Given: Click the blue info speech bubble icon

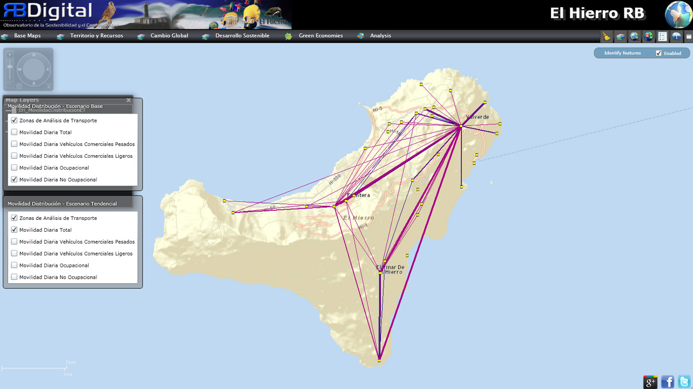Looking at the screenshot, I should pos(676,37).
